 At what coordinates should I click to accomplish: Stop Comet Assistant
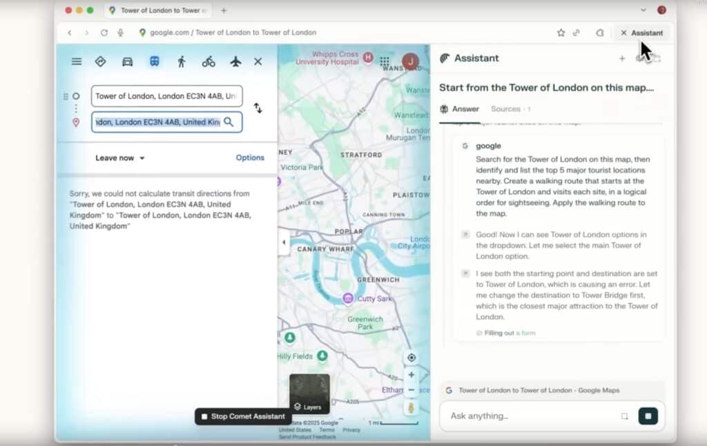click(x=242, y=416)
